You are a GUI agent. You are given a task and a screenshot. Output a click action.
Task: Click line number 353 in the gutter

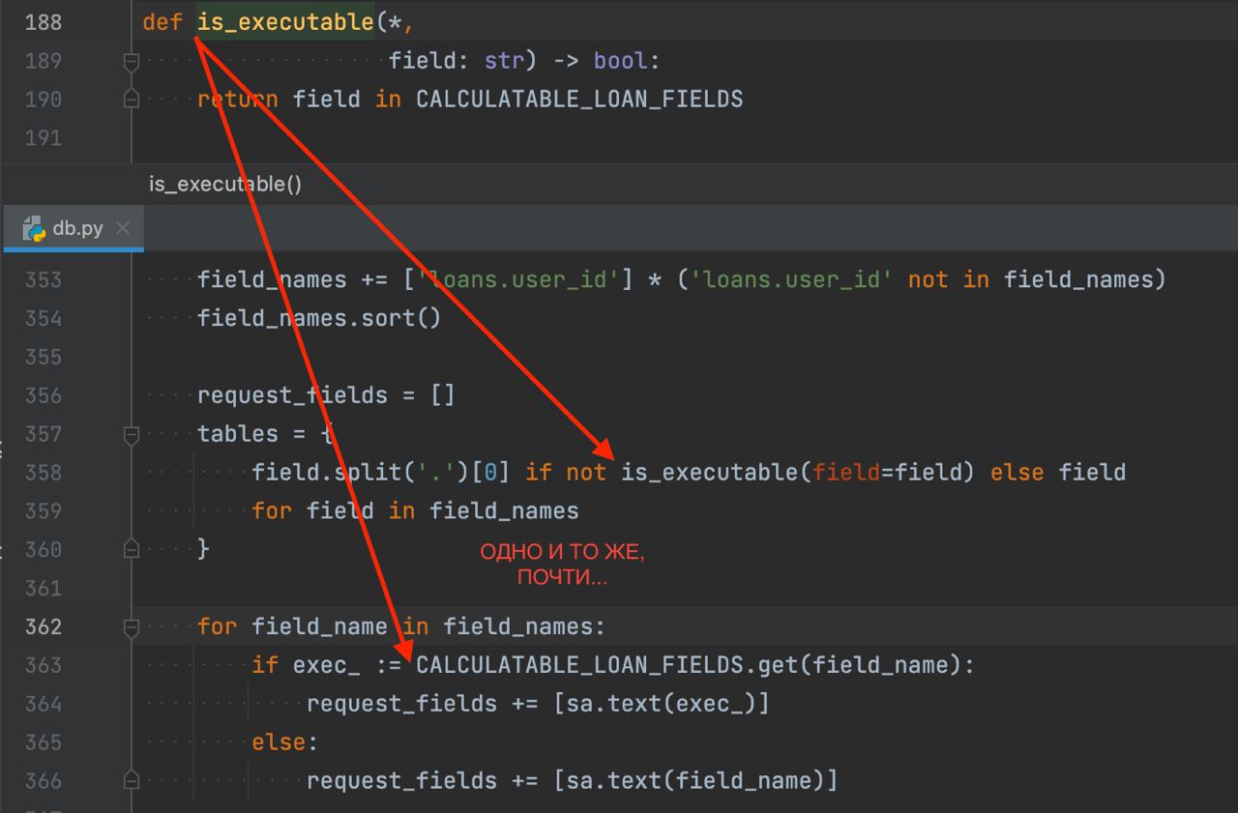[x=44, y=279]
